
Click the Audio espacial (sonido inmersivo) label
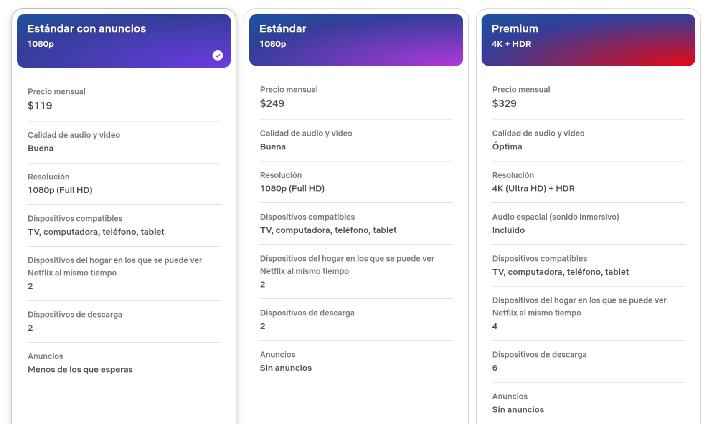(x=556, y=217)
